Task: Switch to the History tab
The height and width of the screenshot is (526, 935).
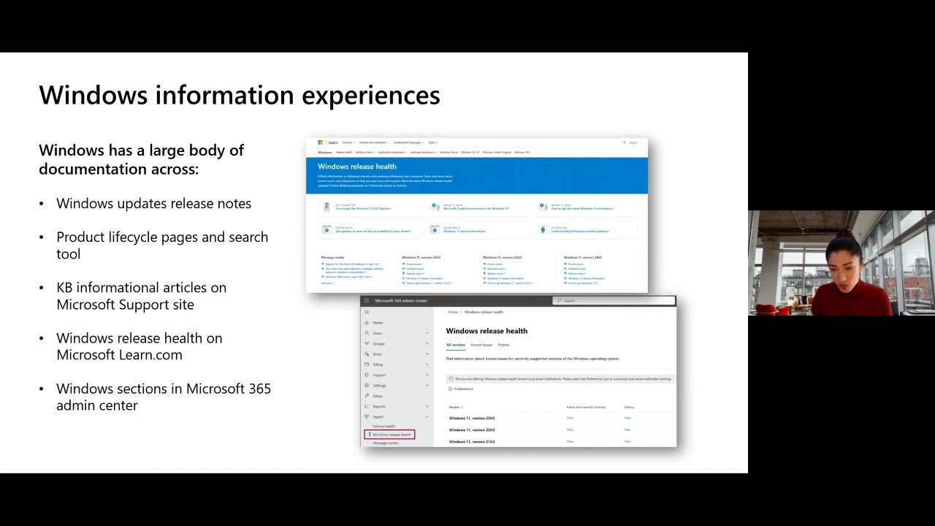Action: 503,345
